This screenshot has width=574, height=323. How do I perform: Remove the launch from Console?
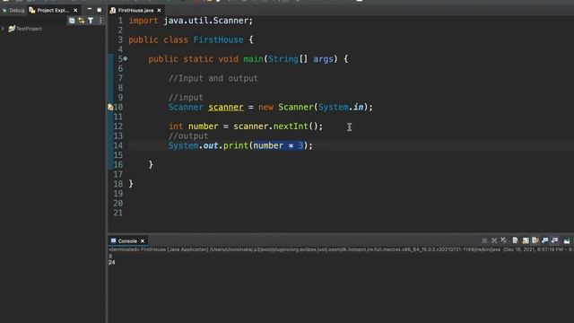coord(494,240)
